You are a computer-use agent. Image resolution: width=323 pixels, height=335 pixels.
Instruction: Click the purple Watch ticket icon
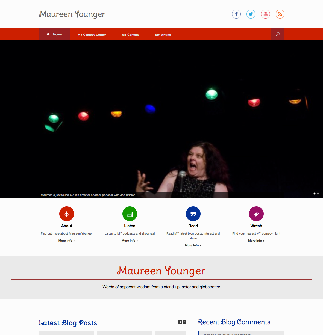256,214
